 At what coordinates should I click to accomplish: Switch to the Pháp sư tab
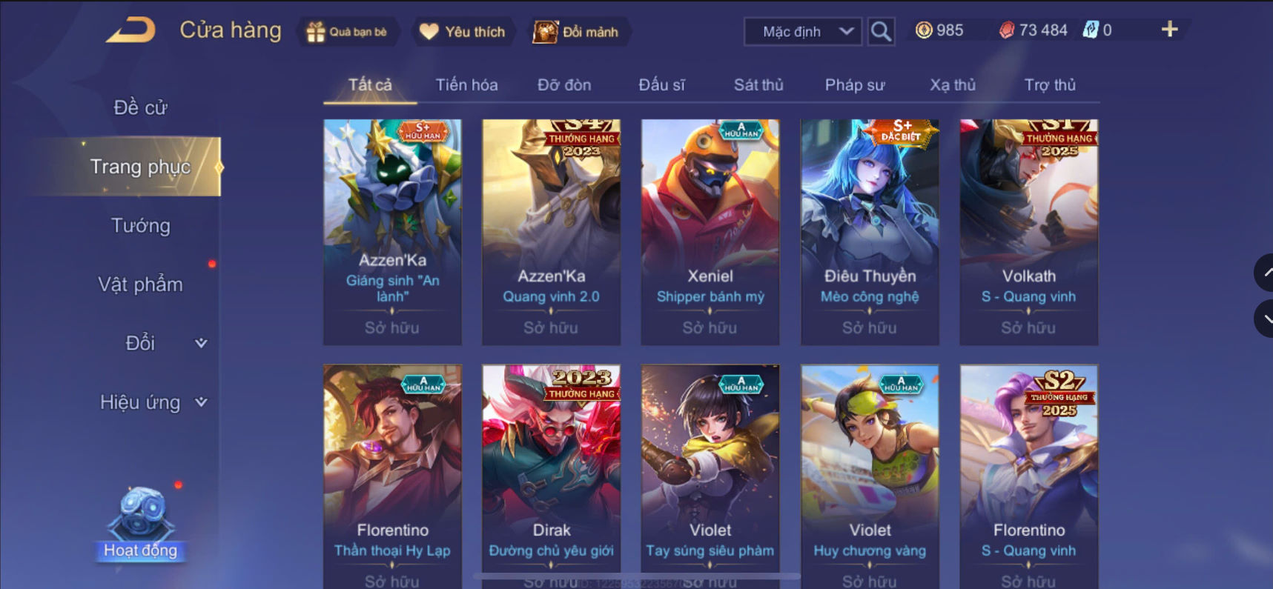click(855, 84)
